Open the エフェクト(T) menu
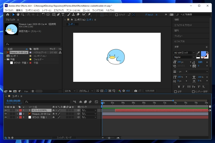Image resolution: width=215 pixels, height=143 pixels. [59, 10]
